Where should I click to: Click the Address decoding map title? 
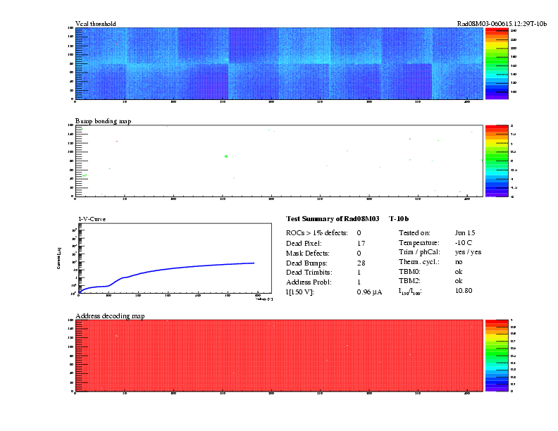110,316
